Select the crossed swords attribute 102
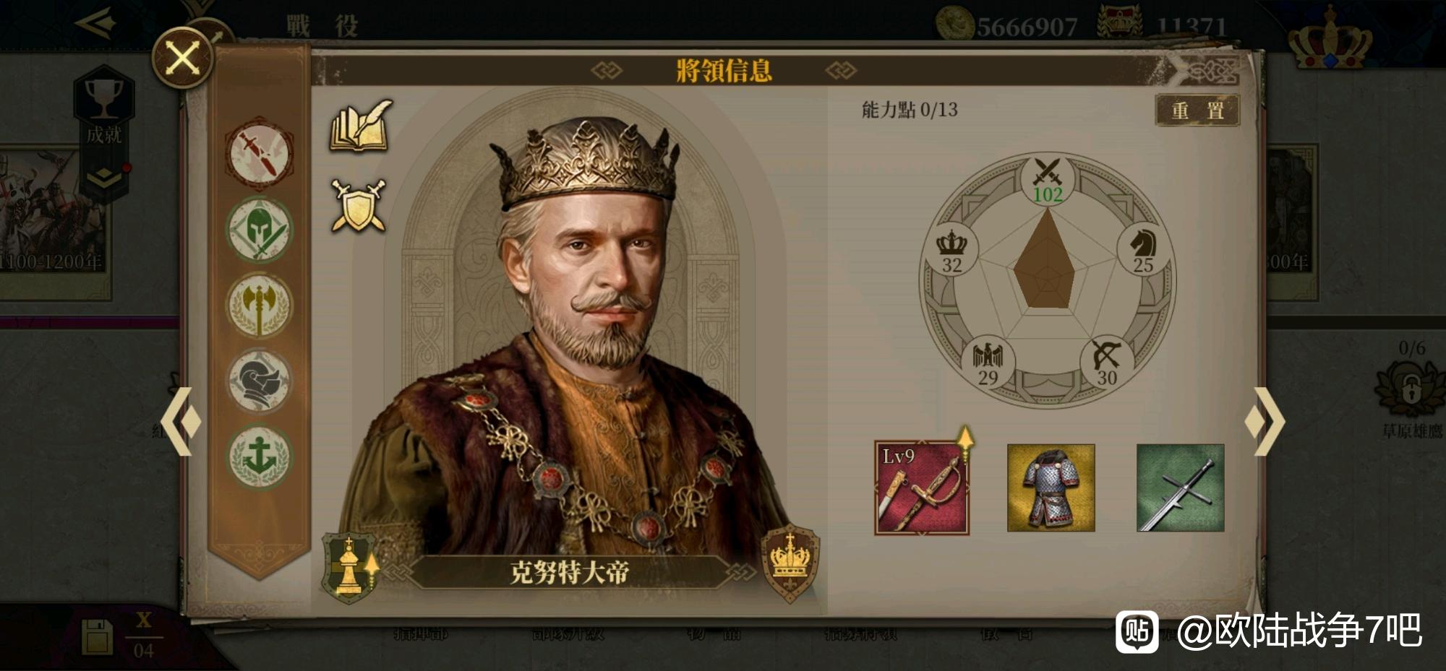1446x671 pixels. click(1048, 181)
